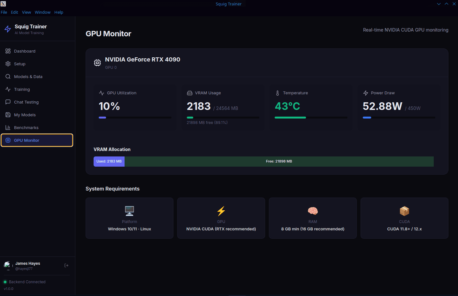This screenshot has height=296, width=458.
Task: Click the Dashboard grid icon in sidebar
Action: pyautogui.click(x=8, y=51)
